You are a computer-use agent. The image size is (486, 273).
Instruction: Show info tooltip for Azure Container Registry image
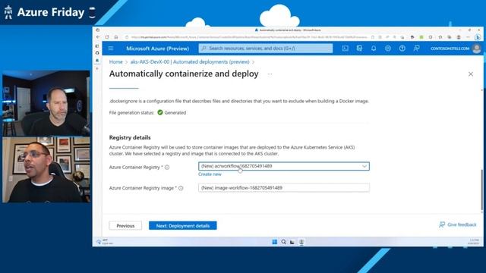[x=181, y=188]
